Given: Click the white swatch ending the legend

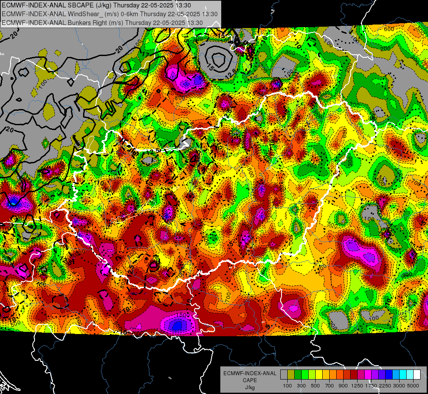Looking at the screenshot, I should (x=417, y=375).
